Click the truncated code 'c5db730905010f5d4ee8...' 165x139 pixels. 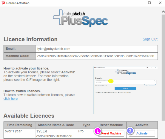click(x=55, y=136)
